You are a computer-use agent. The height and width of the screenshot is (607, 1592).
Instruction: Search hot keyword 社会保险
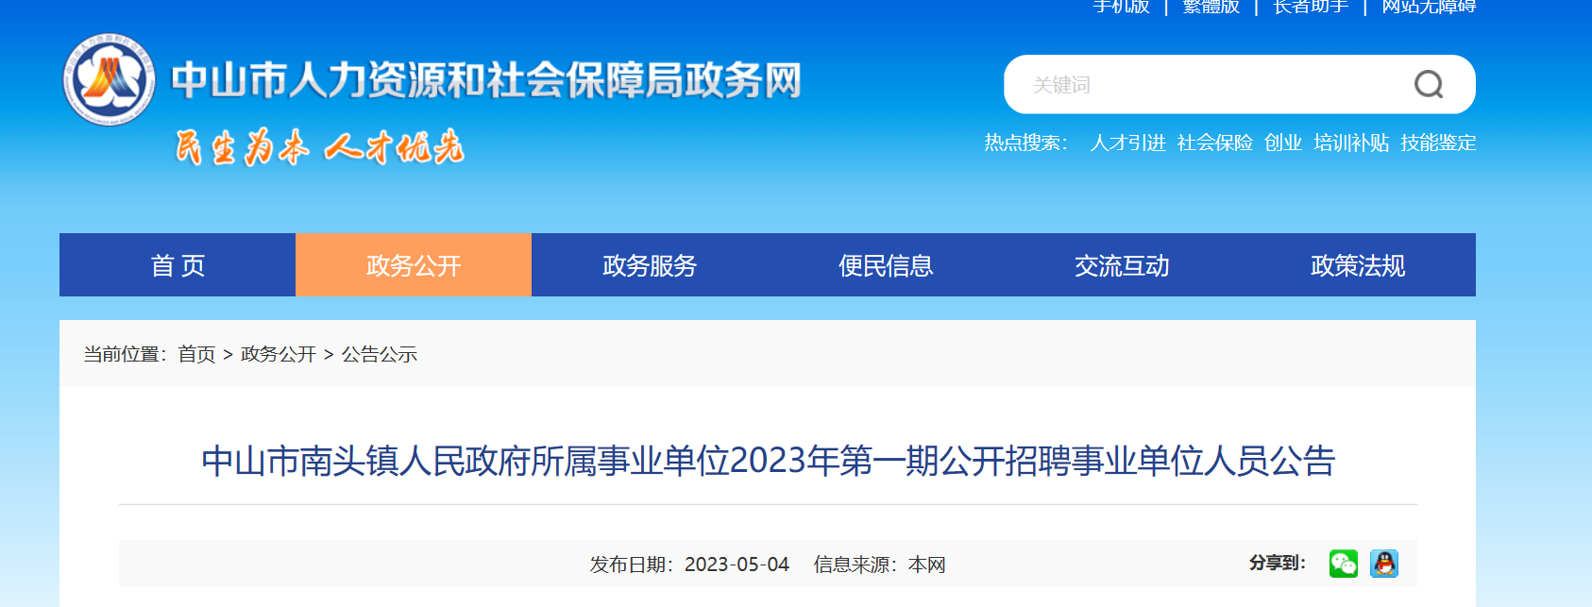(1215, 143)
